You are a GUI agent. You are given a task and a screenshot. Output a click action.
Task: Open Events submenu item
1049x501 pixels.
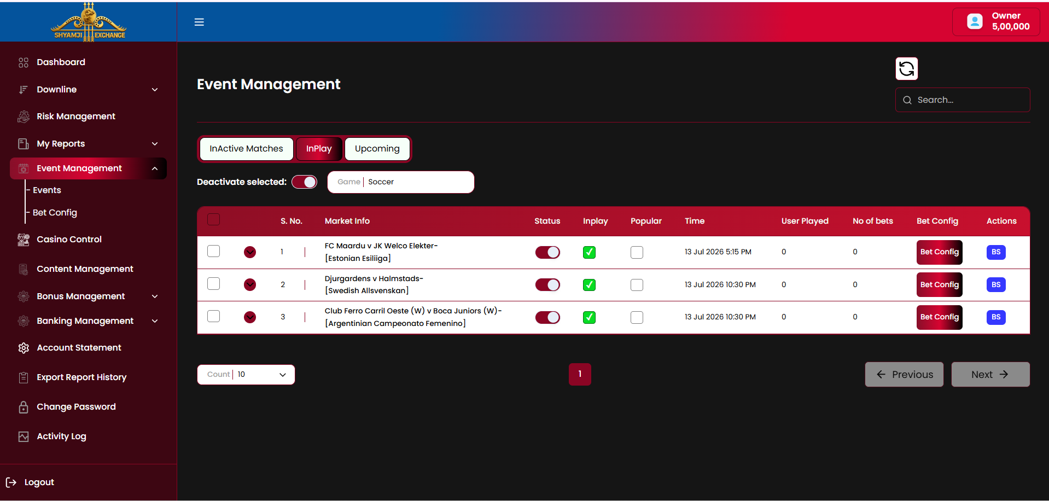click(x=47, y=190)
